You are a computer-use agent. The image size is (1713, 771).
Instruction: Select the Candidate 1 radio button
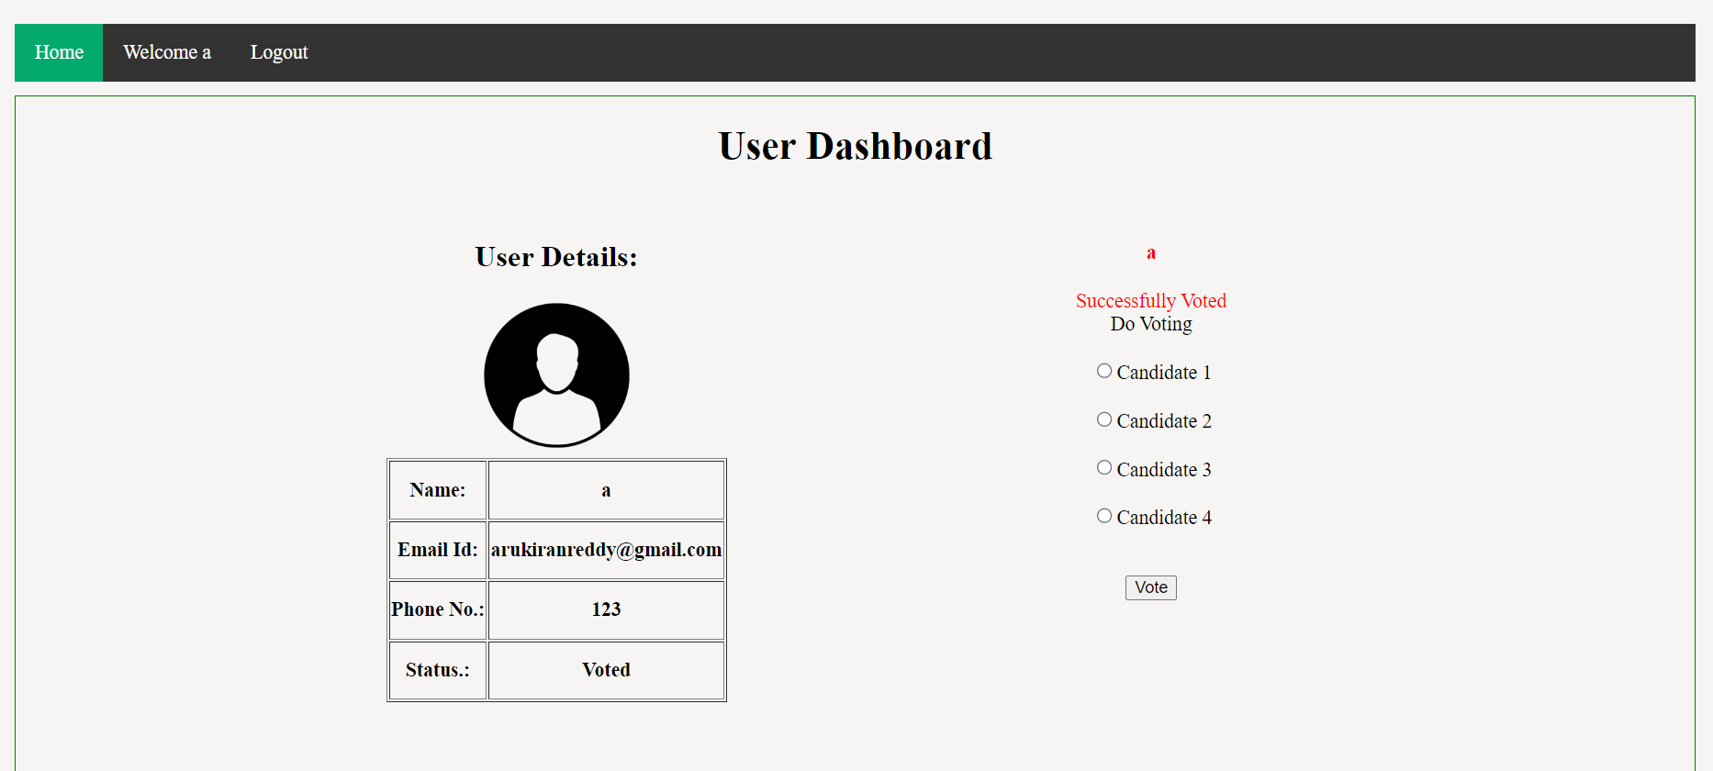pyautogui.click(x=1104, y=371)
